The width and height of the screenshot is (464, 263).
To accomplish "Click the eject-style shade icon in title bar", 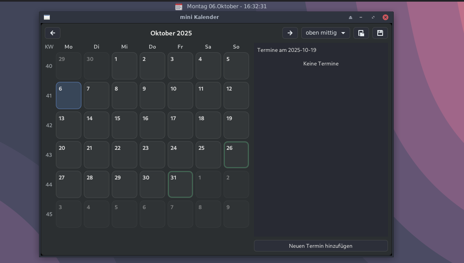I will [351, 17].
